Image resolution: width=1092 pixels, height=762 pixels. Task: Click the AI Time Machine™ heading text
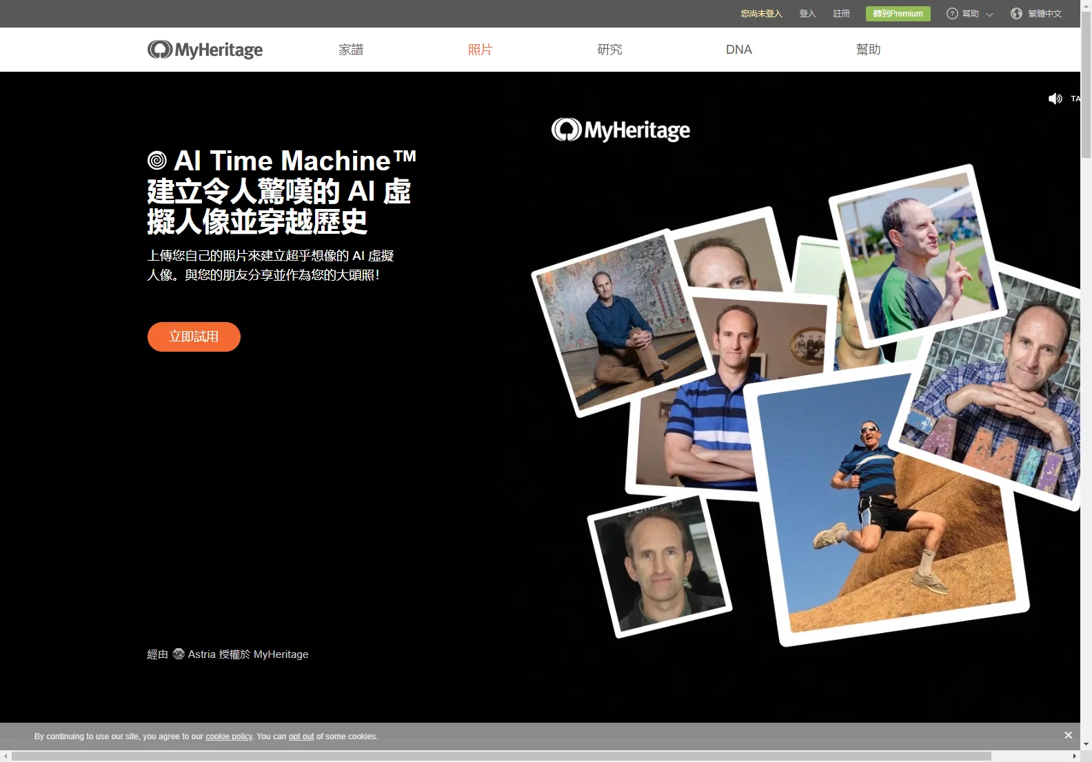[295, 161]
